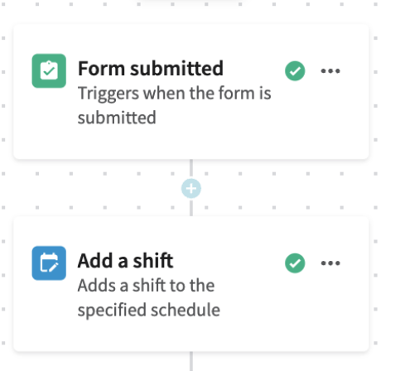Open the three-dot menu for Form submitted

330,71
